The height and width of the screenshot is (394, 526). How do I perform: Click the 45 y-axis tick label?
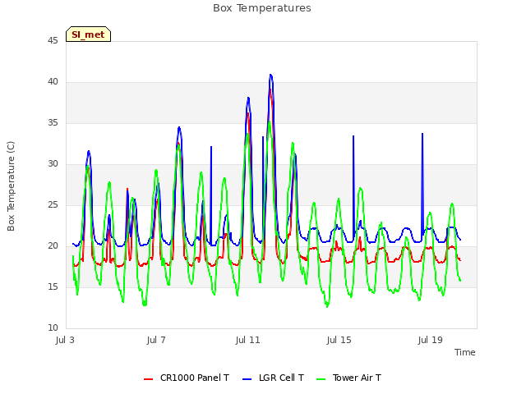tap(53, 41)
